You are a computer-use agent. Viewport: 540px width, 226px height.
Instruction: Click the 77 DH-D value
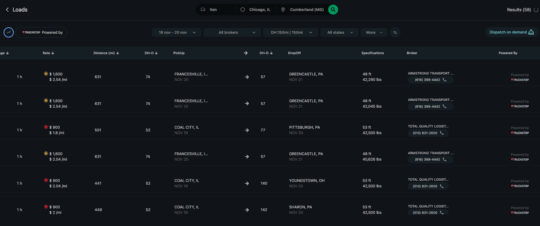(263, 130)
